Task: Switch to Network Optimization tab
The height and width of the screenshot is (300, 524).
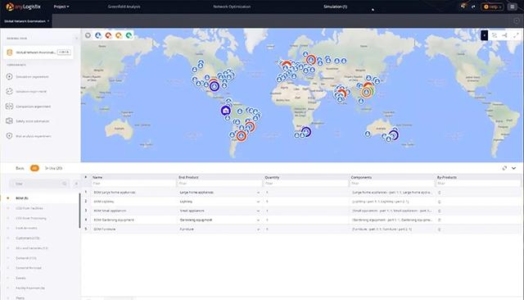Action: click(x=232, y=7)
